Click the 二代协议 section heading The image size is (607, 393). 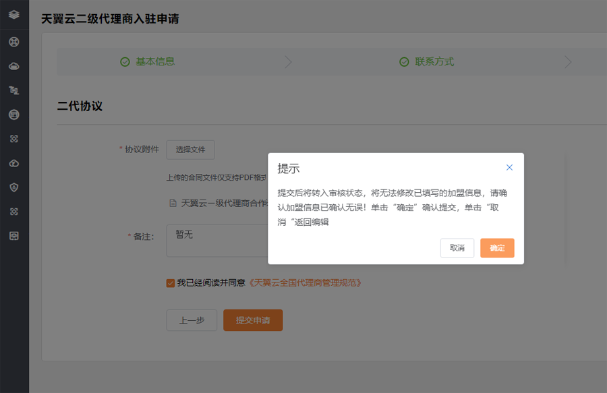click(x=80, y=106)
